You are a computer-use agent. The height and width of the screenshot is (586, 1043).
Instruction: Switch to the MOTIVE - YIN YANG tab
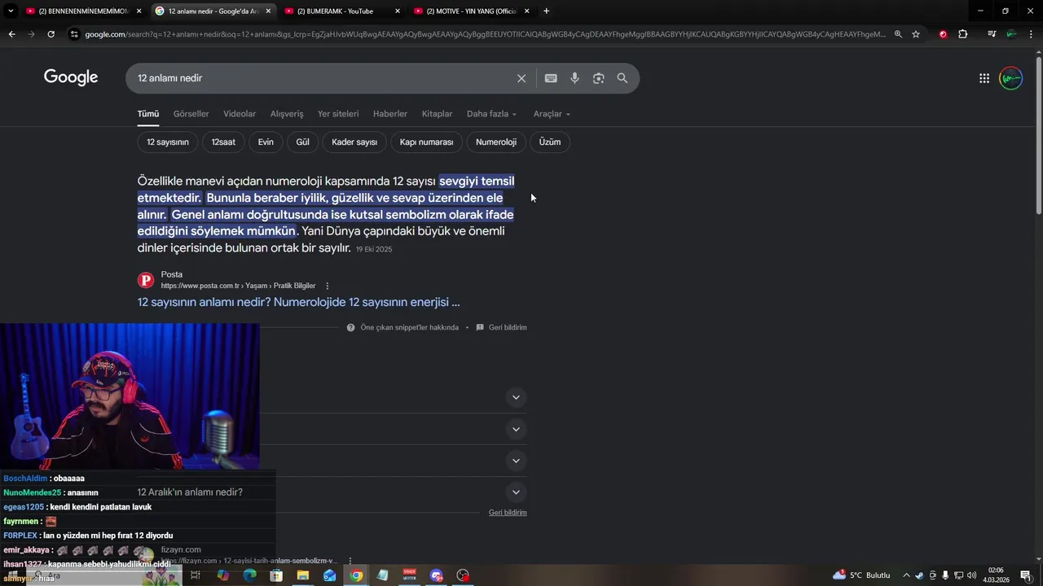click(x=471, y=11)
